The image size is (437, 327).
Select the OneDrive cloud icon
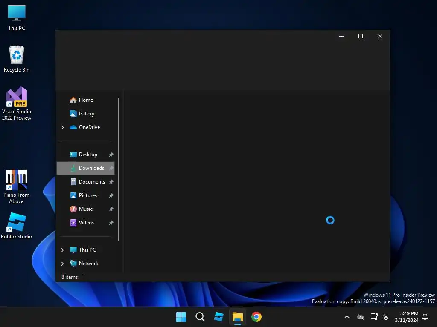(x=73, y=127)
